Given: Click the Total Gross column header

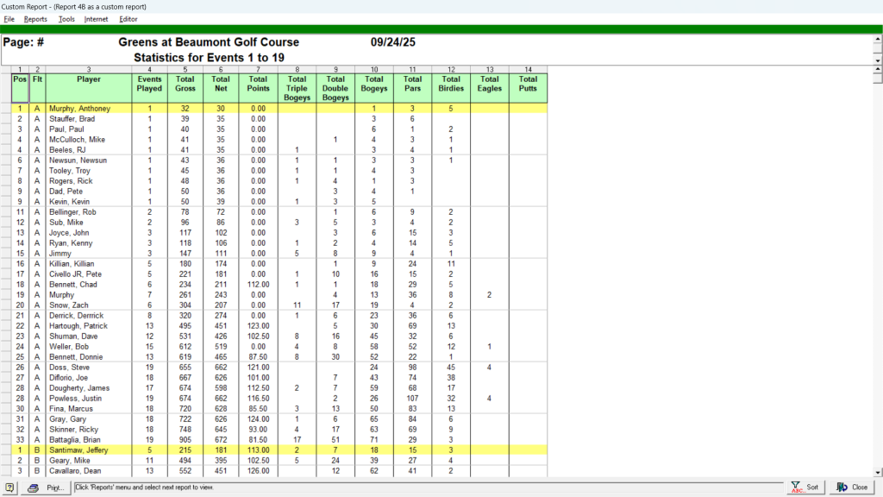Looking at the screenshot, I should point(185,85).
